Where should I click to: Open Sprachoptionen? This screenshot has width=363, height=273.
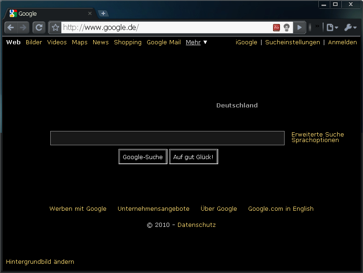point(315,140)
